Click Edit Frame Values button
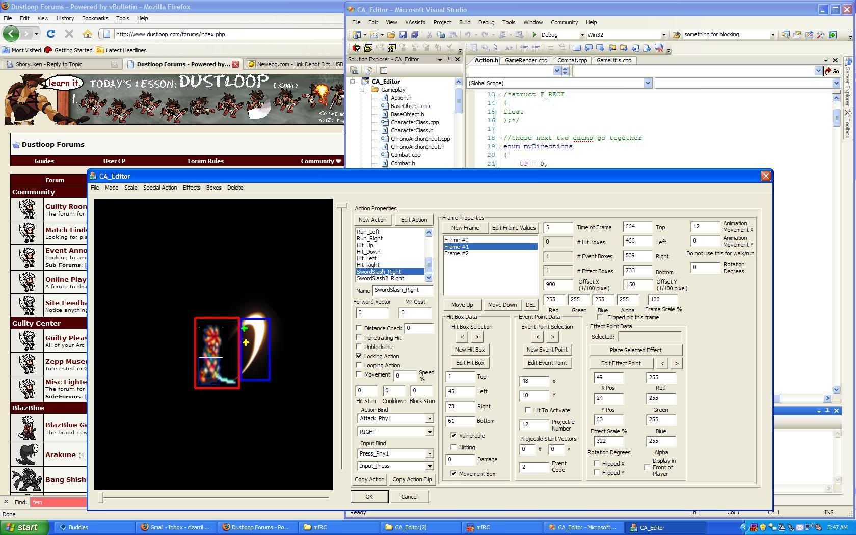This screenshot has width=856, height=535. click(x=514, y=228)
